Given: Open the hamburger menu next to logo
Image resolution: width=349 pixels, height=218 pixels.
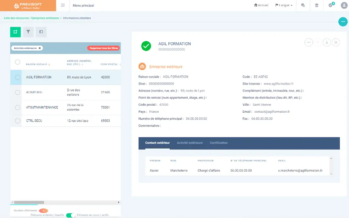Looking at the screenshot, I should [x=63, y=5].
